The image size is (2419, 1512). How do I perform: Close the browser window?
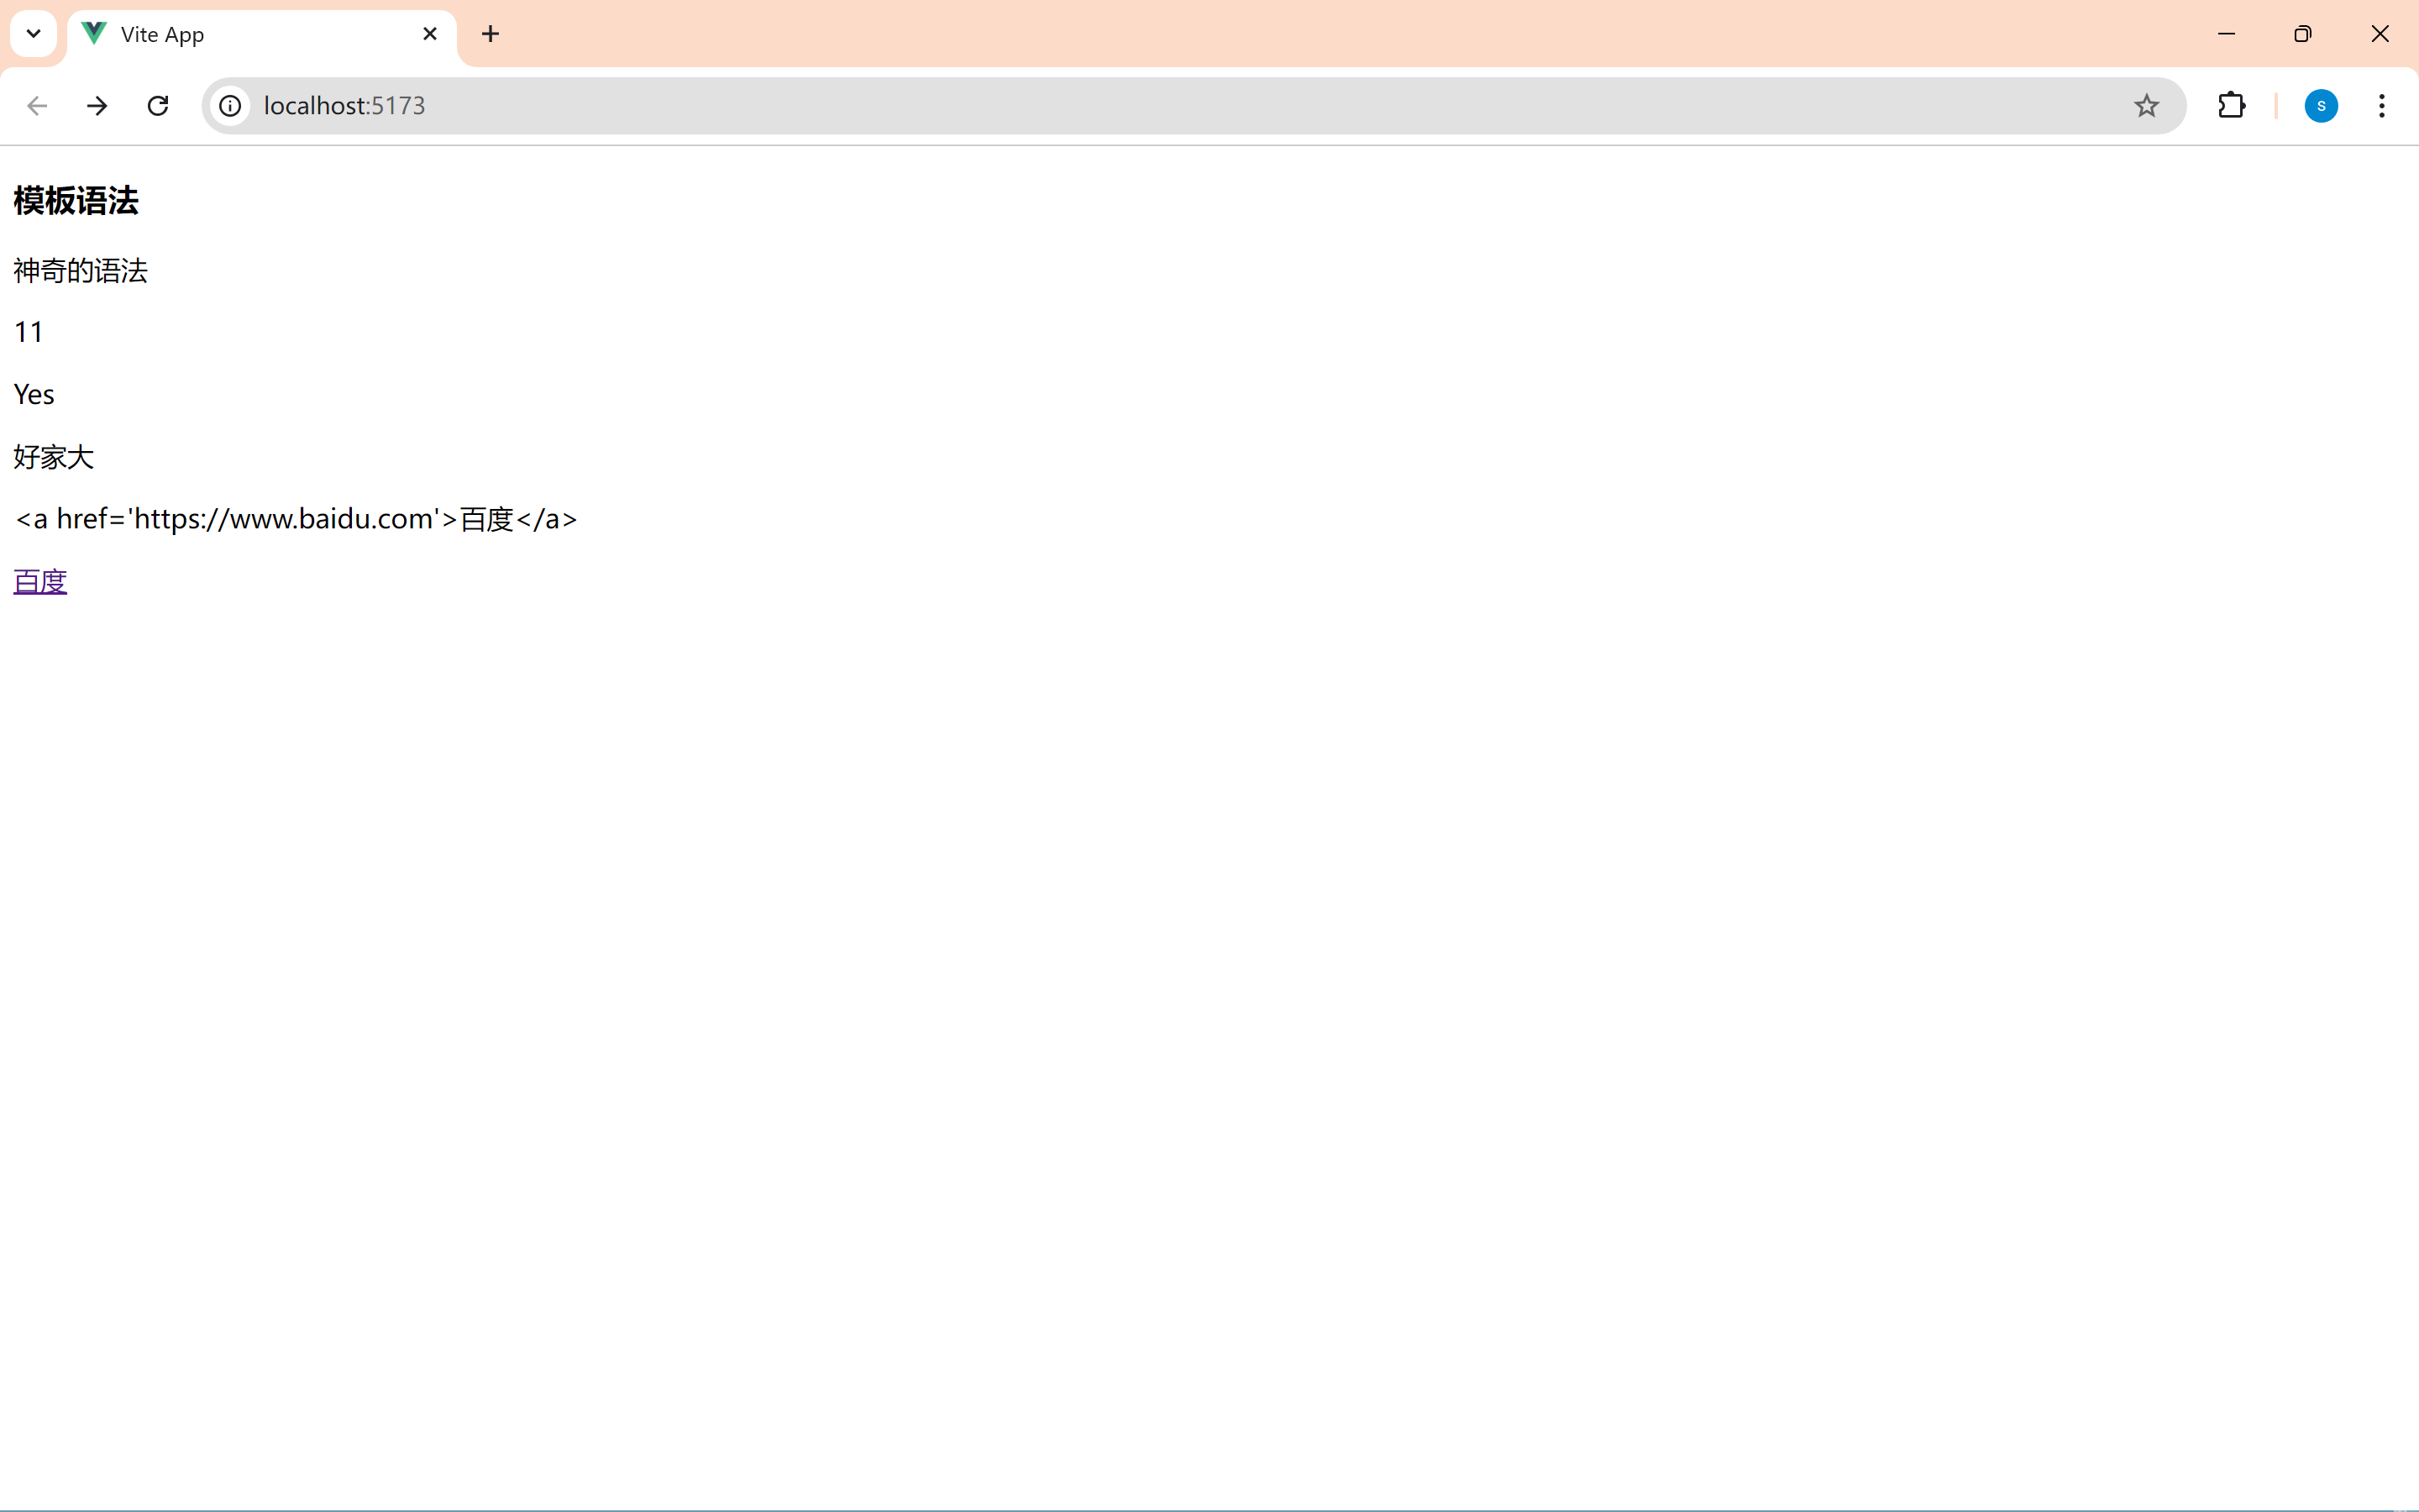[x=2380, y=34]
